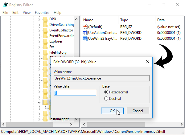Click values pane left scroll arrow
Screen dimensions: 185x135
point(84,124)
